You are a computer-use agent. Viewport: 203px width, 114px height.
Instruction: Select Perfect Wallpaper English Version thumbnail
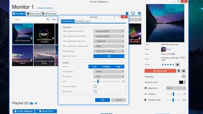click(44, 55)
